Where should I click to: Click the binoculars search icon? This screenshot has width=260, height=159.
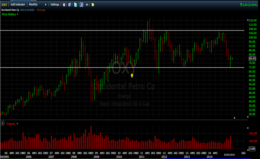[87, 4]
